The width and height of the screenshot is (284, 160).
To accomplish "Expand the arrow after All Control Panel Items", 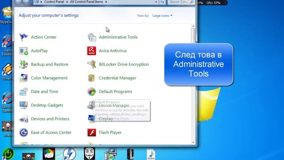I will point(106,2).
